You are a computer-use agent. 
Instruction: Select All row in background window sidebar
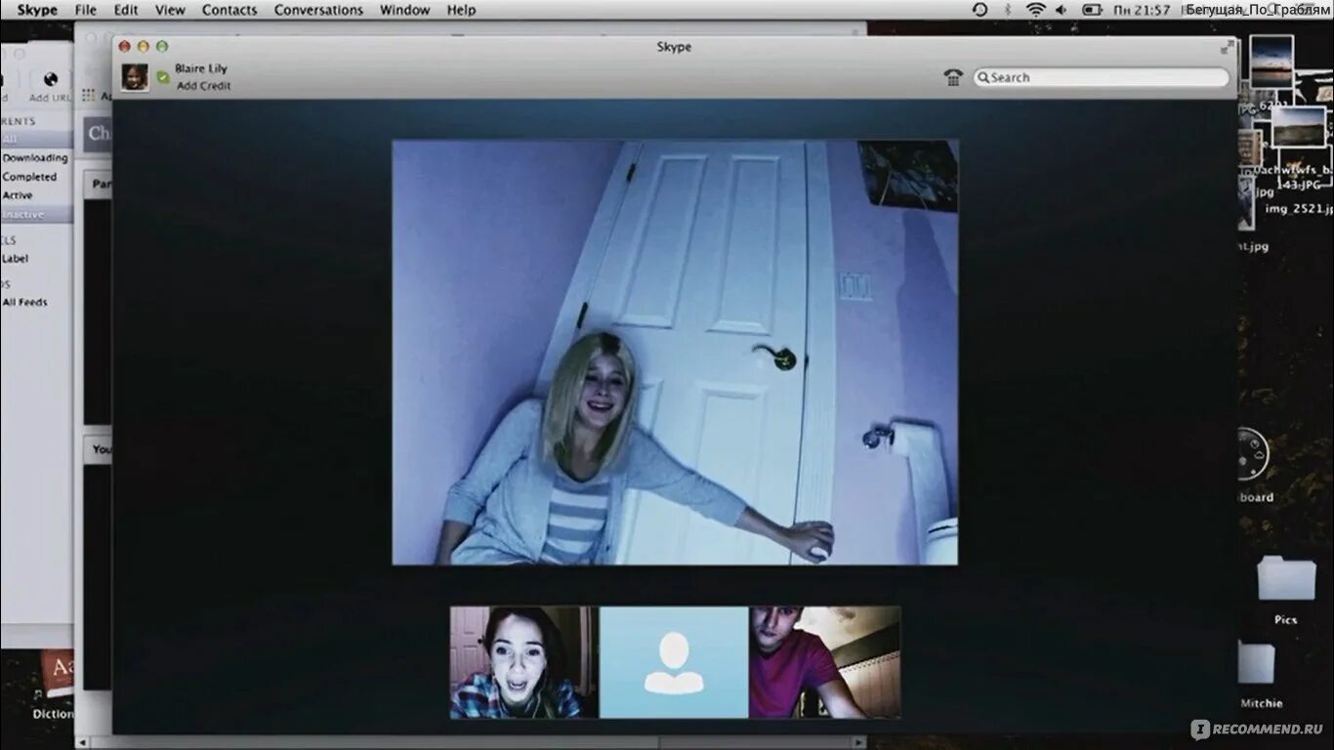[x=36, y=140]
